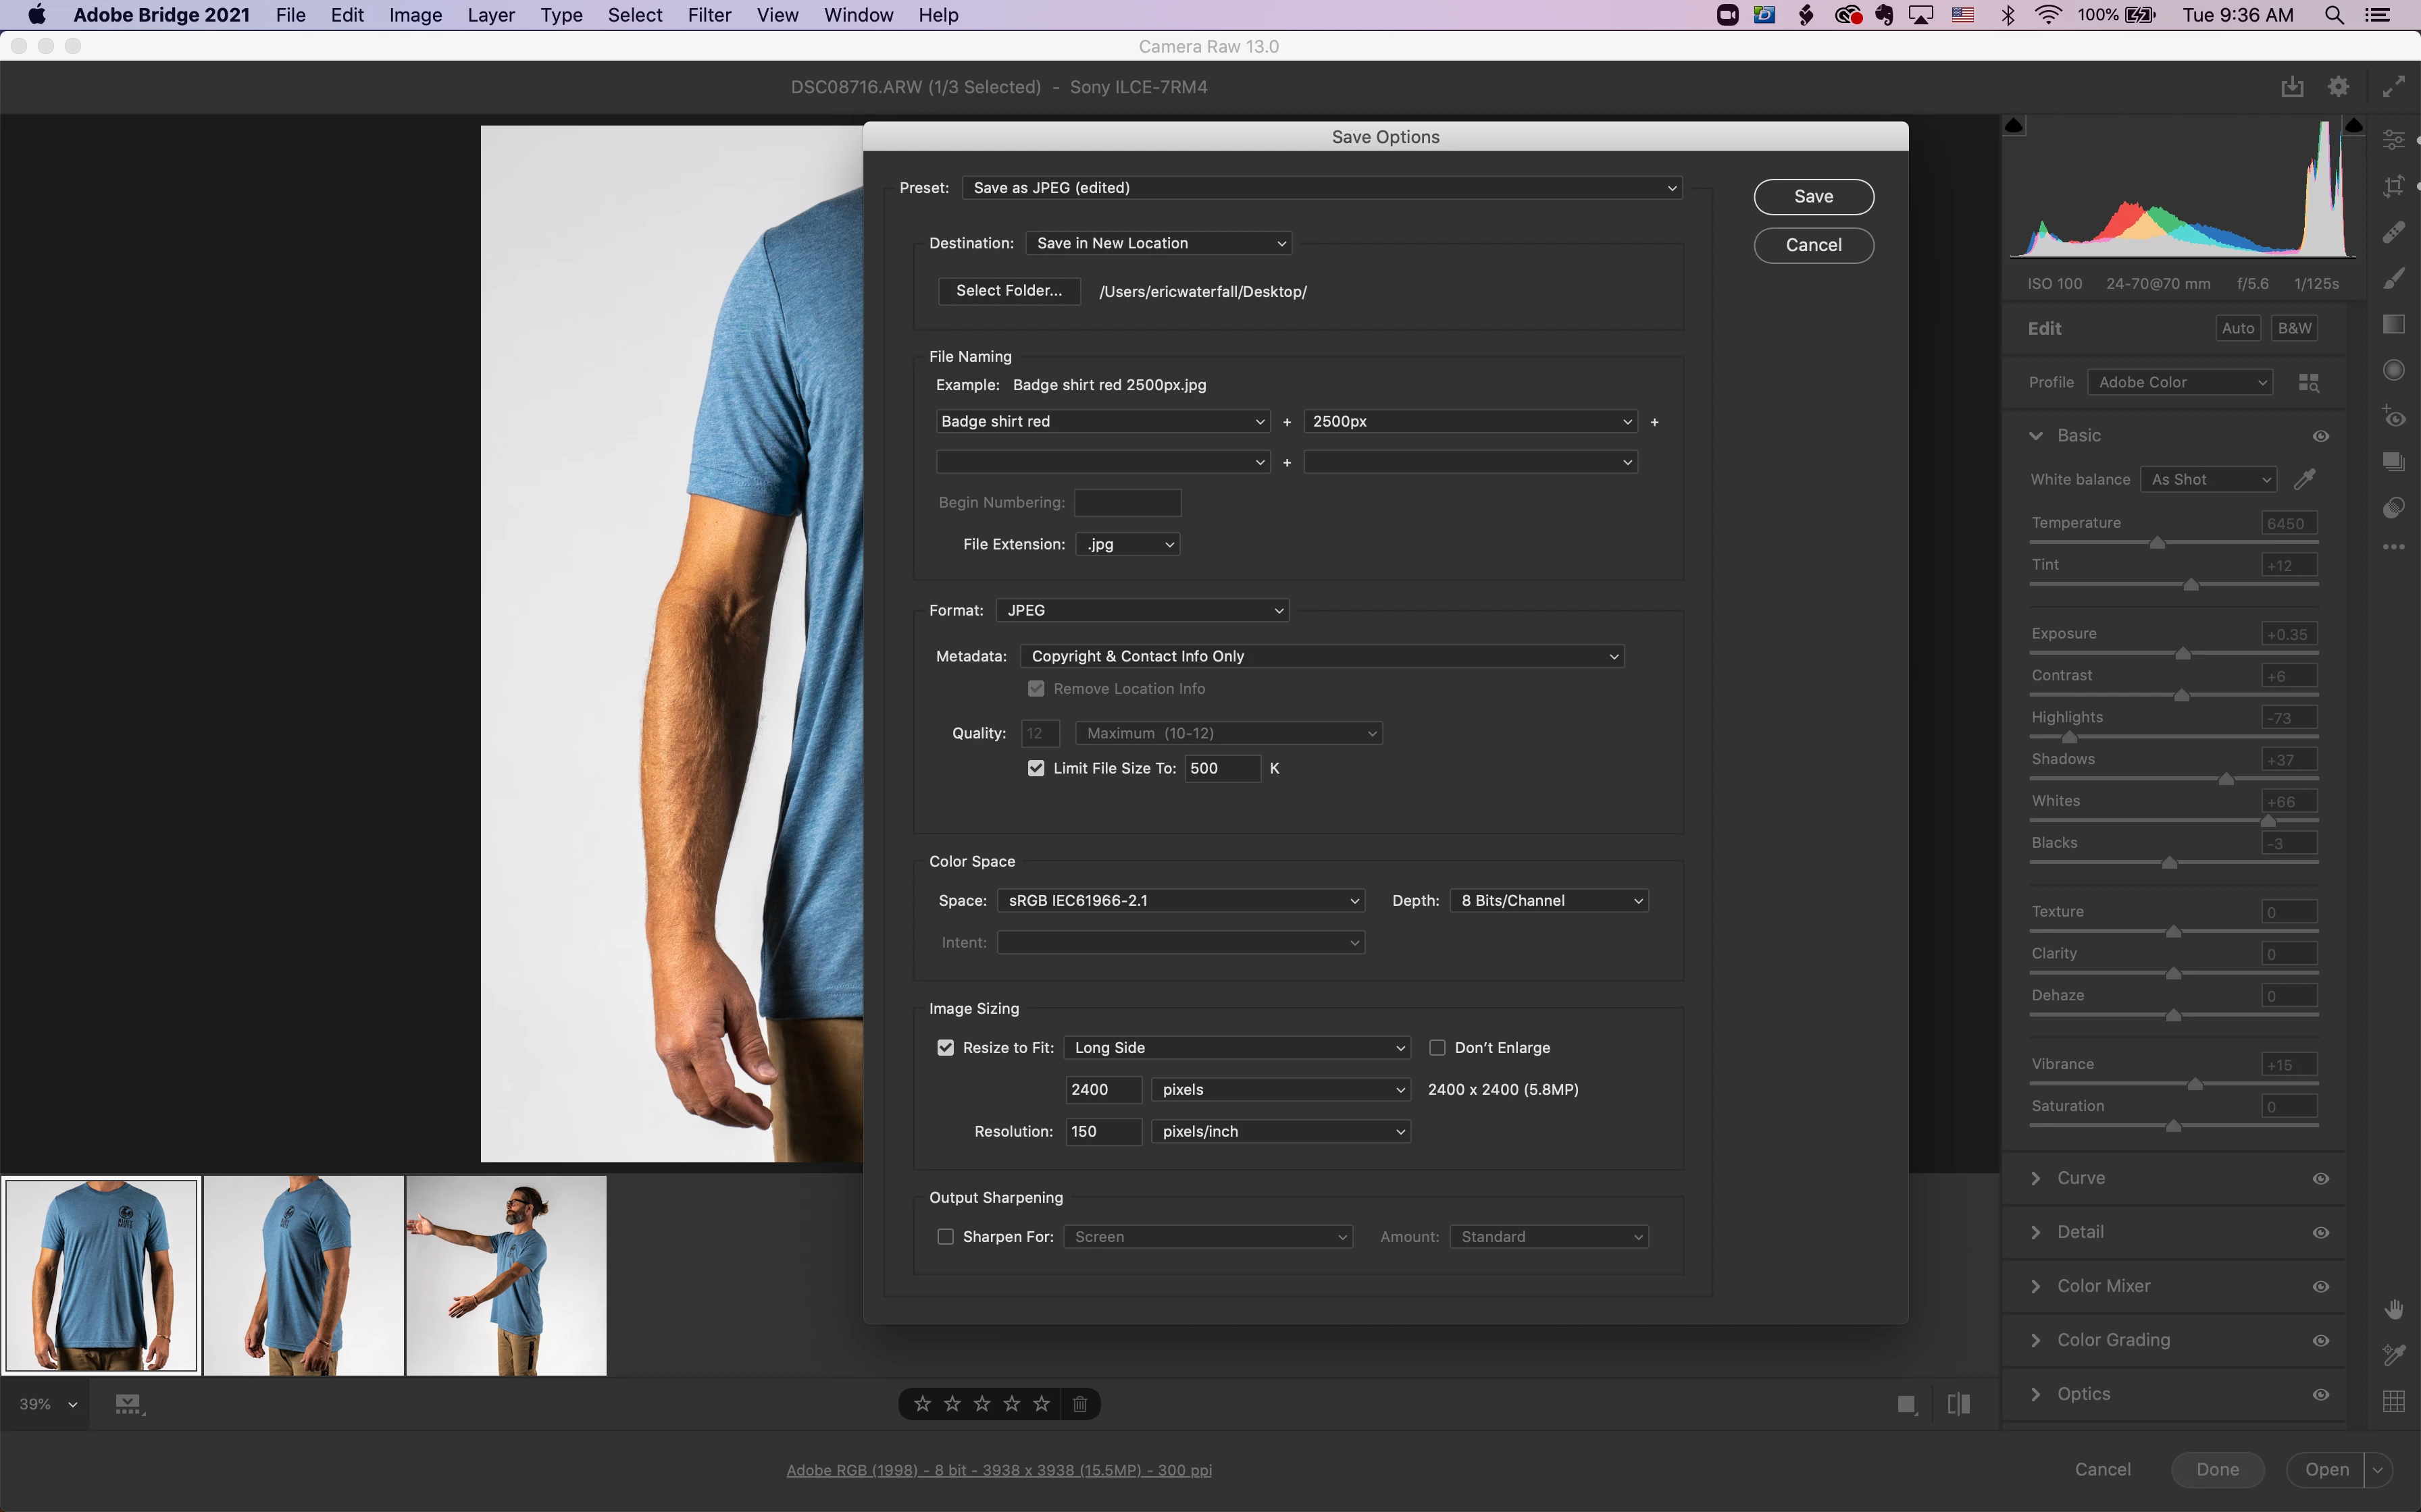This screenshot has height=1512, width=2421.
Task: Enable the Sharpen For checkbox
Action: click(x=946, y=1237)
